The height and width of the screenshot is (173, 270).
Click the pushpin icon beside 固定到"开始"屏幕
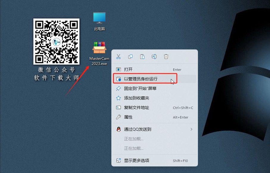[118, 88]
